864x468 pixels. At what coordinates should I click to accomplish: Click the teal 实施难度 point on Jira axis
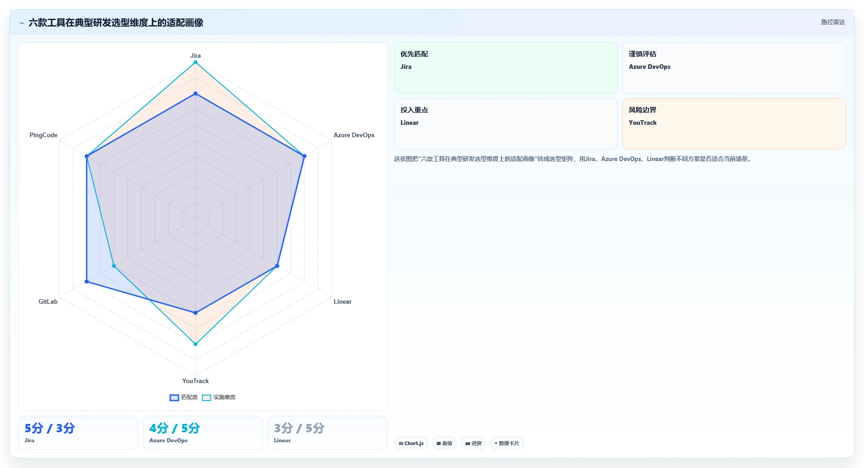pos(195,62)
